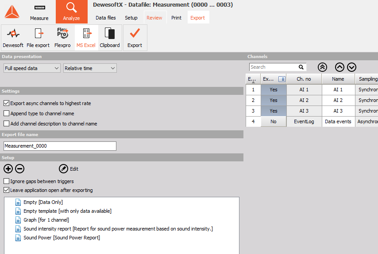Sort by Ch. no column header
The image size is (378, 254).
click(304, 79)
